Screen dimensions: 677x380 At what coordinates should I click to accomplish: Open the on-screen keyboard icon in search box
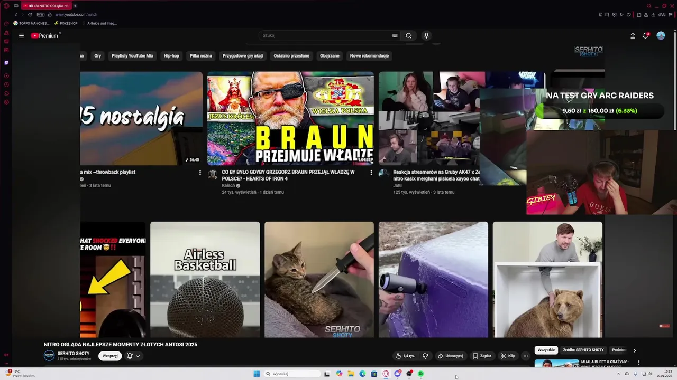(x=395, y=36)
